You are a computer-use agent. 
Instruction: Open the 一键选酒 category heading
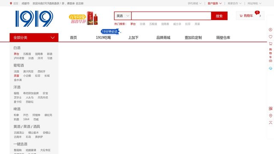click(21, 144)
